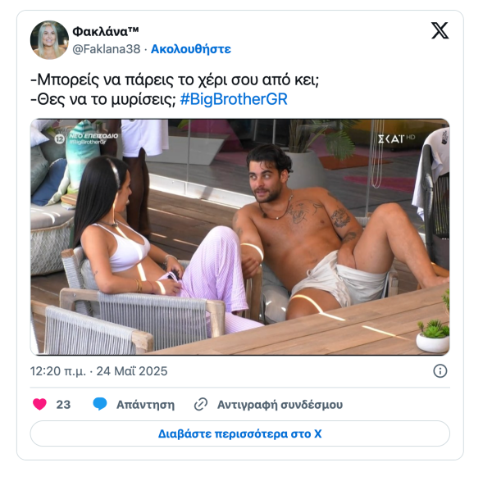Click the like count 23
Image resolution: width=492 pixels, height=481 pixels.
coord(63,405)
